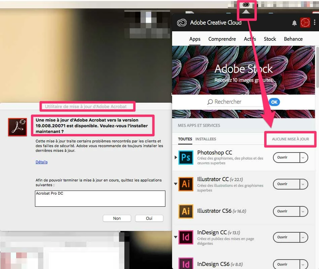Click Ouvrir for Illustrator CC
Screen dimensions: 319x269
[x=286, y=184]
